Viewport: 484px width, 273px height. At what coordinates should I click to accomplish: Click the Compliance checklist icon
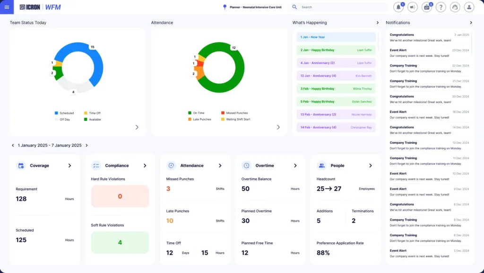tap(96, 166)
